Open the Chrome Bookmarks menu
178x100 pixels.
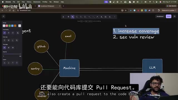37,2
